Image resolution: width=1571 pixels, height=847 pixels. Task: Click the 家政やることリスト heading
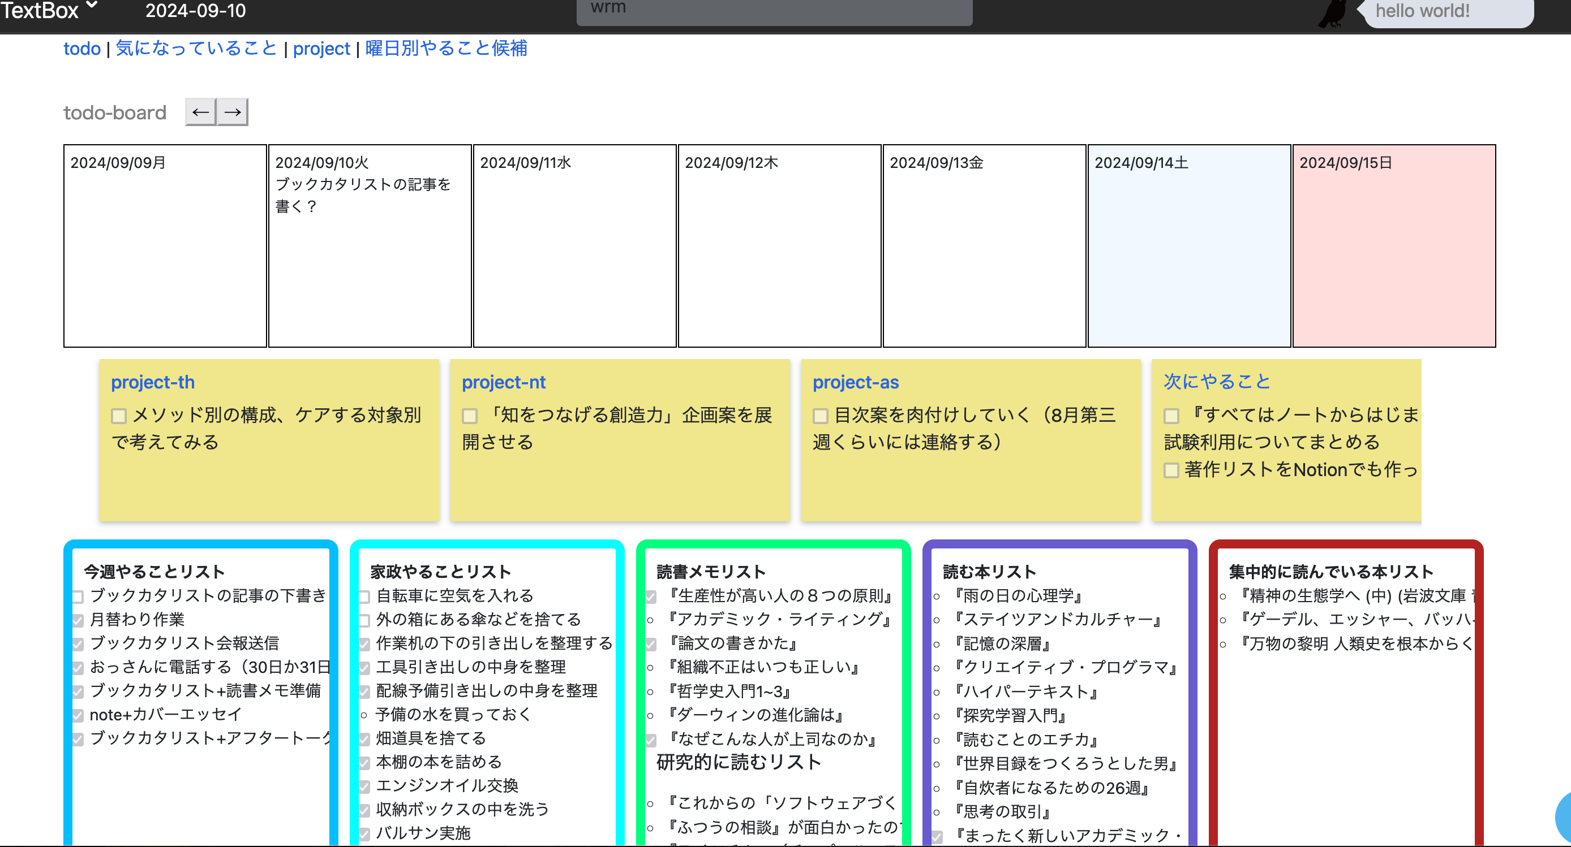(x=441, y=572)
